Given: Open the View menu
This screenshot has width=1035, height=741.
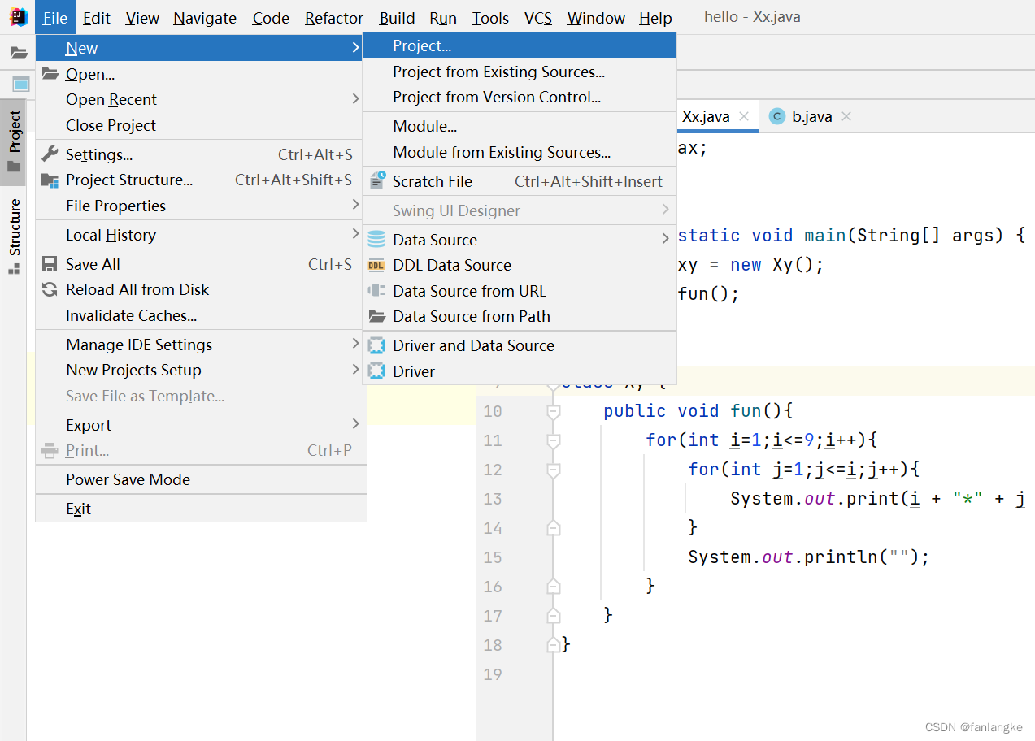Looking at the screenshot, I should pos(142,18).
